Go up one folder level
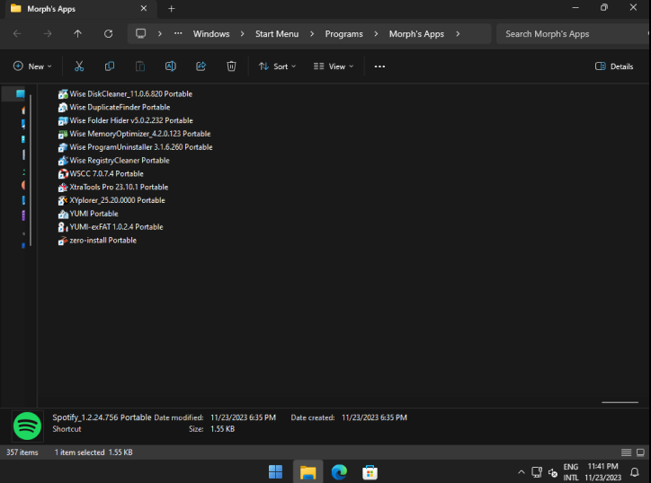The width and height of the screenshot is (651, 483). tap(77, 33)
